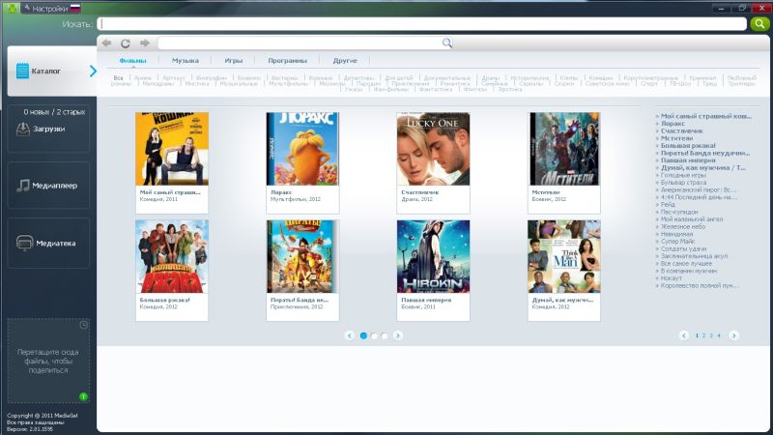This screenshot has height=435, width=773.
Task: Click list entry Голодные игры
Action: click(683, 175)
